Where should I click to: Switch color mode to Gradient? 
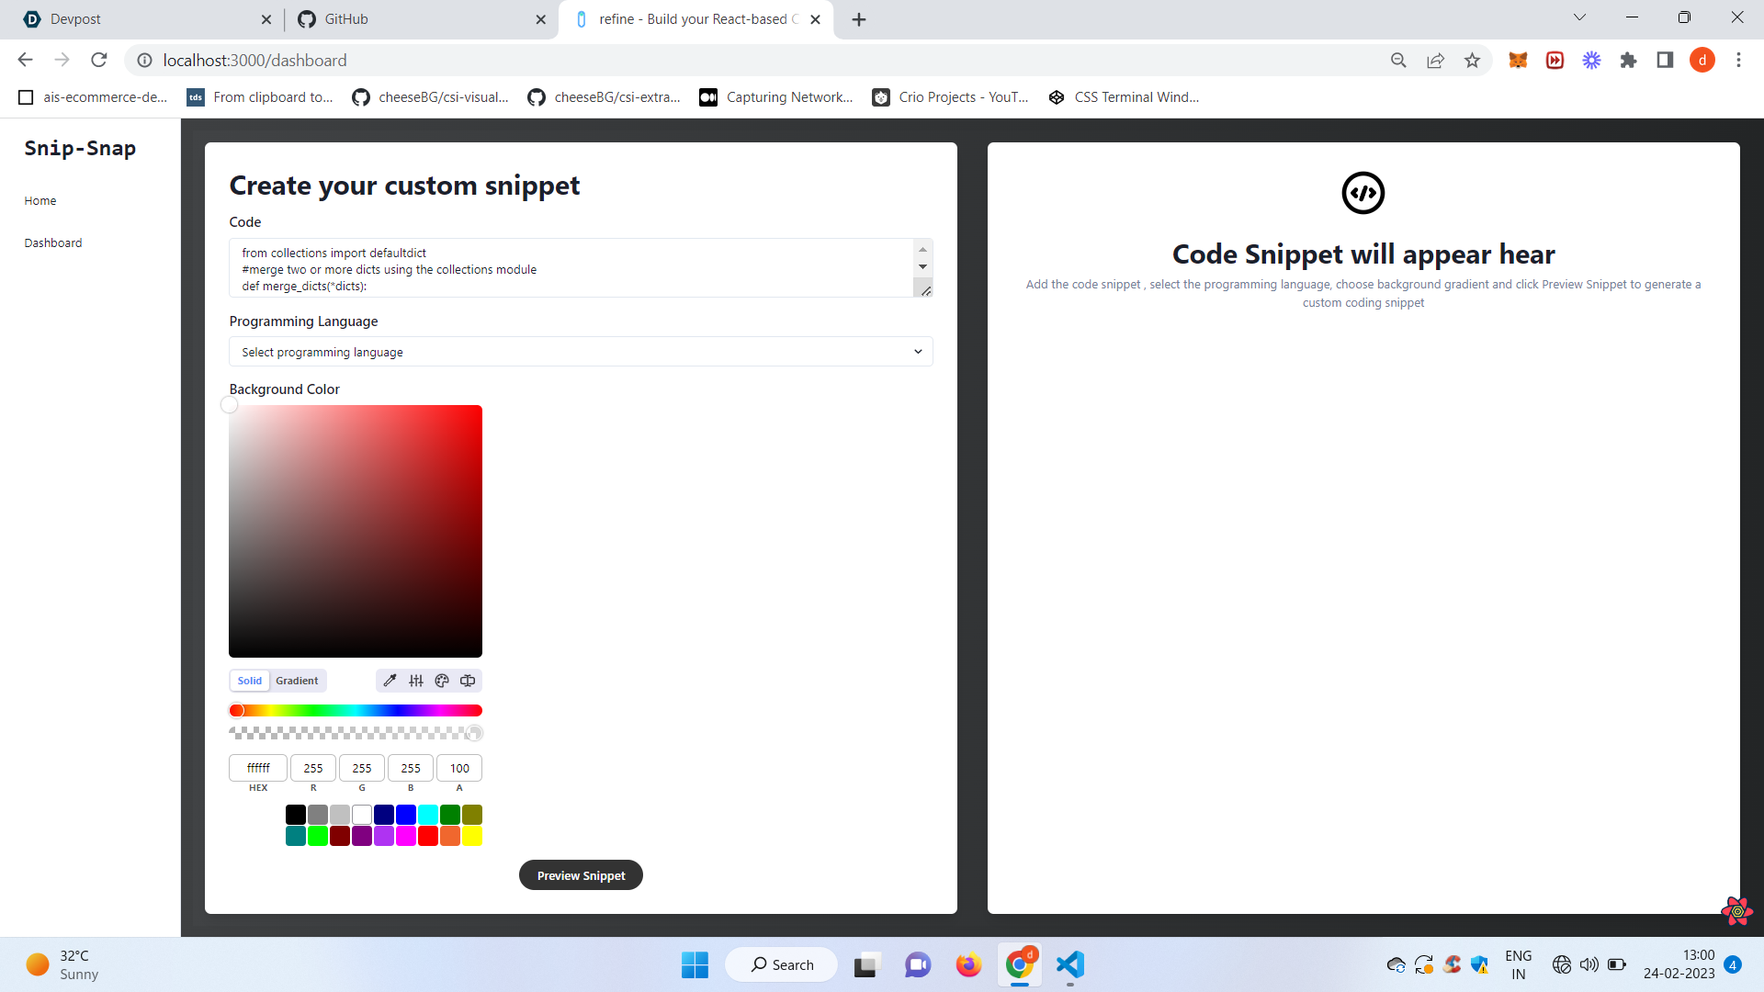click(x=297, y=681)
